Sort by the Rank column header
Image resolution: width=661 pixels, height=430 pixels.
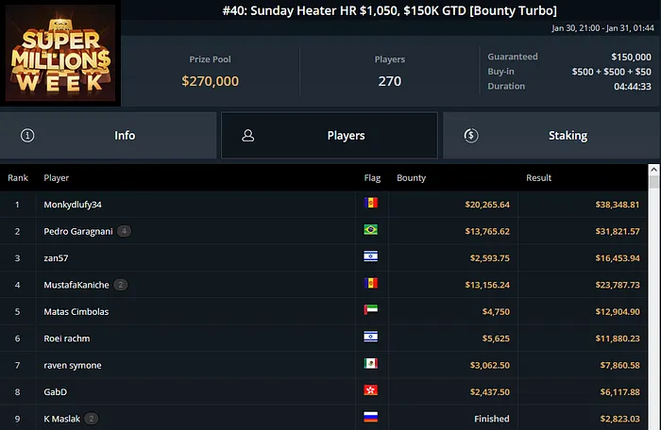[18, 177]
